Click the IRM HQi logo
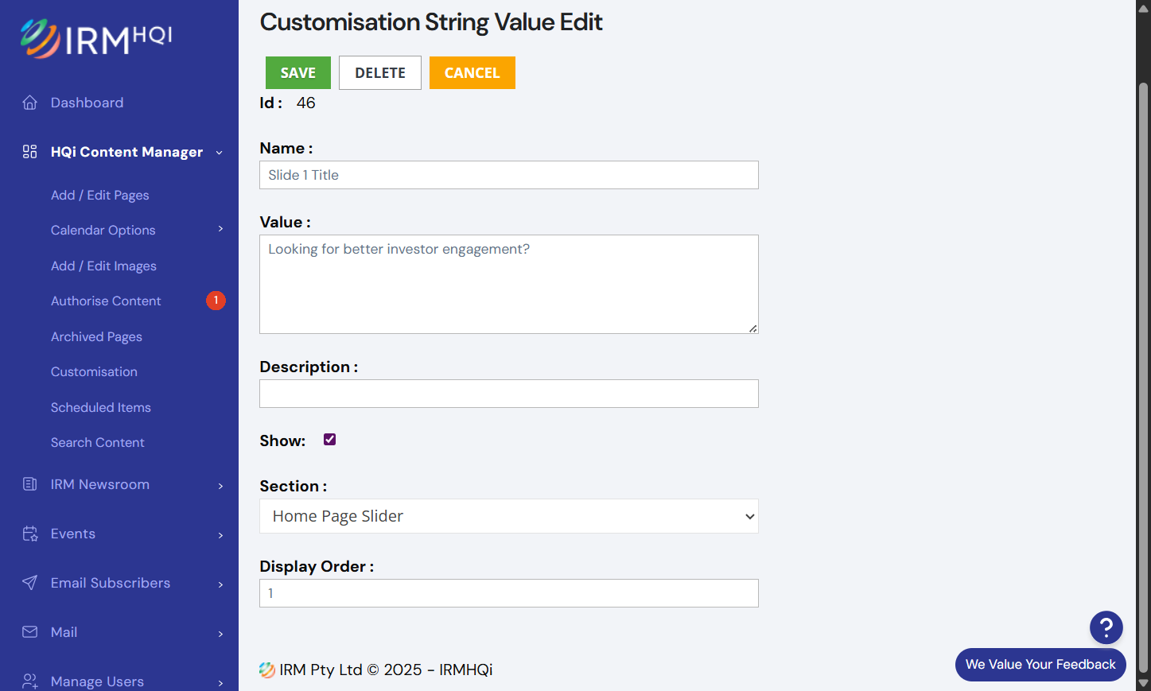The width and height of the screenshot is (1151, 691). click(x=95, y=38)
